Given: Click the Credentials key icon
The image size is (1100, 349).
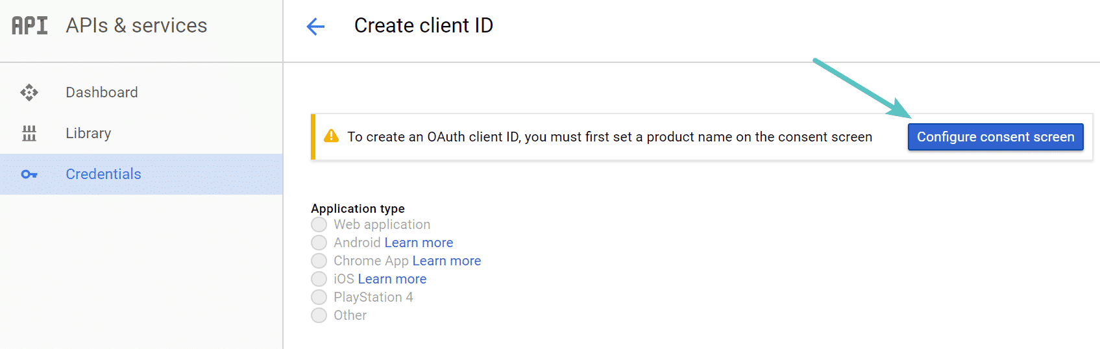Looking at the screenshot, I should click(29, 174).
